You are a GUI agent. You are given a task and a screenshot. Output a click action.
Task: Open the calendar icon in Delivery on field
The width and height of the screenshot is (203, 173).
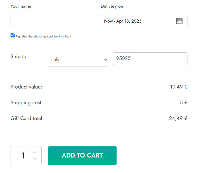[179, 21]
